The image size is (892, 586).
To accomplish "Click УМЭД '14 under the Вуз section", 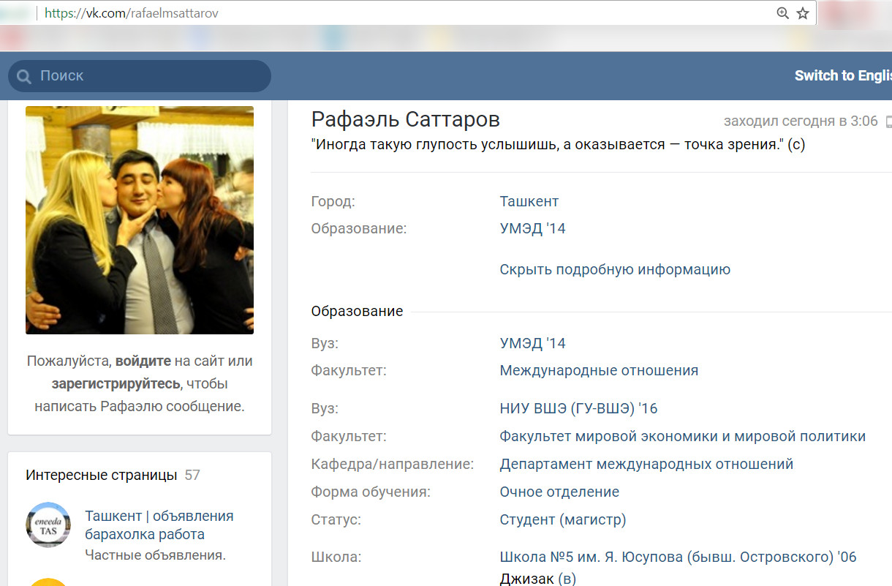I will click(533, 343).
